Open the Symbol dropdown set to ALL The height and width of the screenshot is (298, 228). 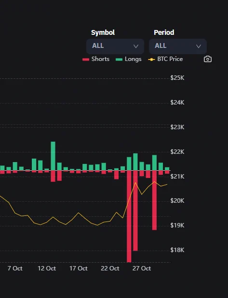tap(115, 46)
